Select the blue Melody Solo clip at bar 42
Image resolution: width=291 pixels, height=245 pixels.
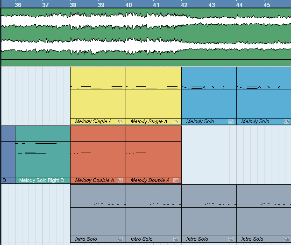point(208,103)
